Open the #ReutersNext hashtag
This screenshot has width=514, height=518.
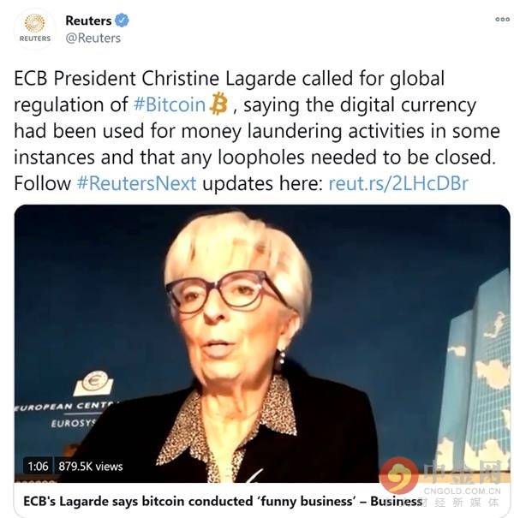(x=136, y=183)
